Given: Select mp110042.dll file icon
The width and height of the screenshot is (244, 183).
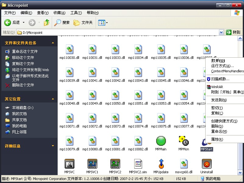Looking at the screenshot, I should point(115,72).
